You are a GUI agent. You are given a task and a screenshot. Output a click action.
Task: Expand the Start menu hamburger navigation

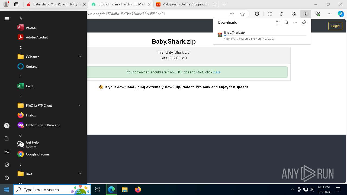point(7,18)
